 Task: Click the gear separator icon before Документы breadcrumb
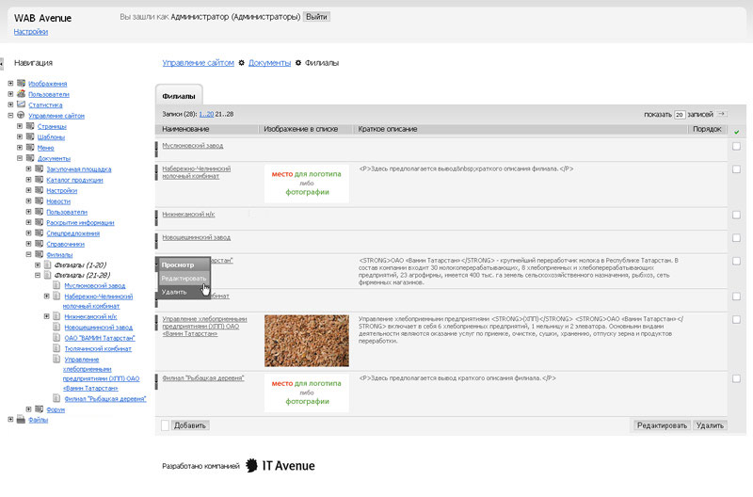[x=242, y=63]
